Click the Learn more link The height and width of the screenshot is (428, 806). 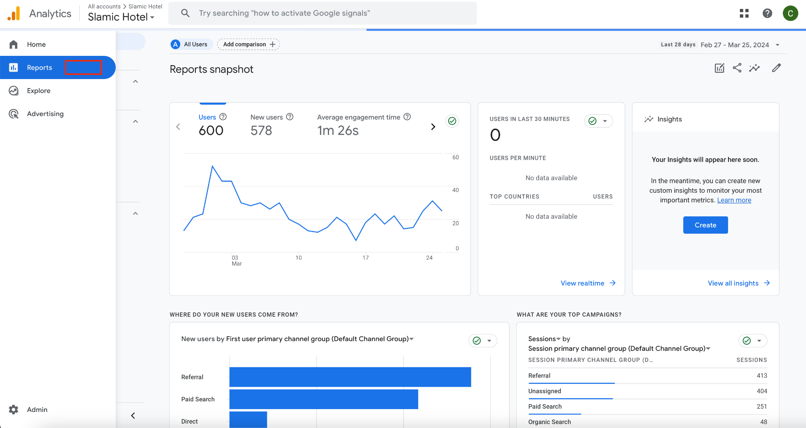[x=734, y=200]
